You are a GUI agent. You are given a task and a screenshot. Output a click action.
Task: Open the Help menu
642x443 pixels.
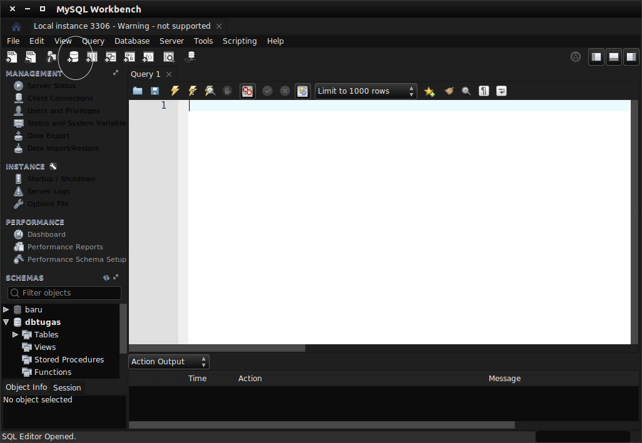(275, 41)
